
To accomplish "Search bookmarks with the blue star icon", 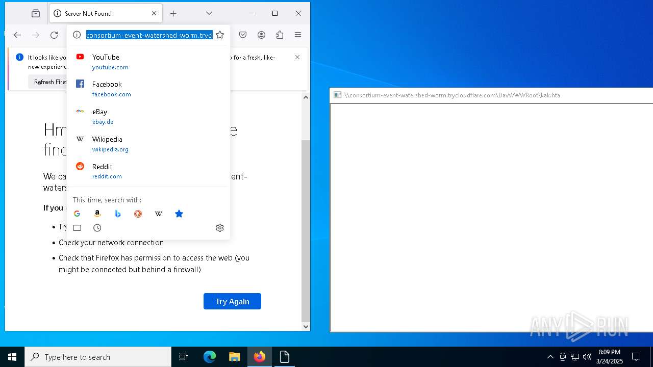I will coord(179,214).
